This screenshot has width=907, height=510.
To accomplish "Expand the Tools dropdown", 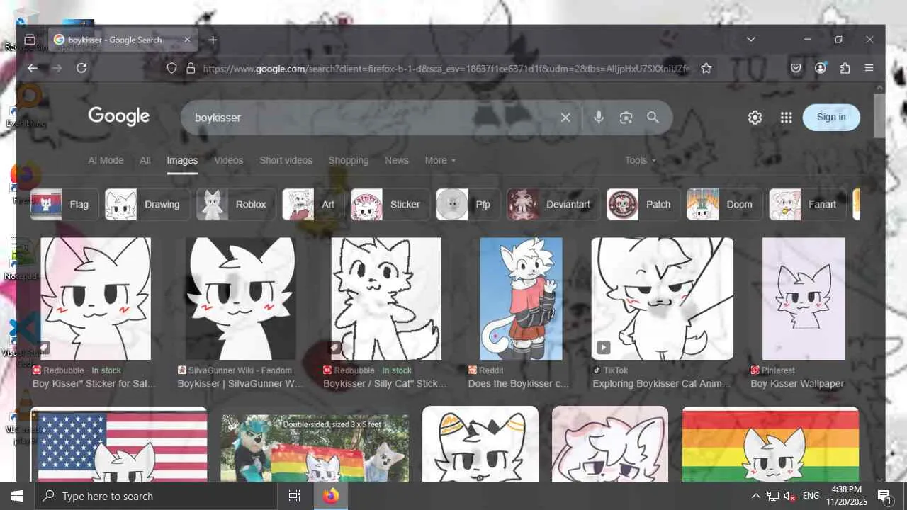I will coord(641,160).
